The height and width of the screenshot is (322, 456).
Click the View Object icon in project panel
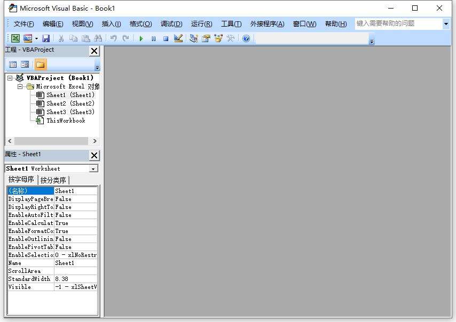(x=25, y=65)
